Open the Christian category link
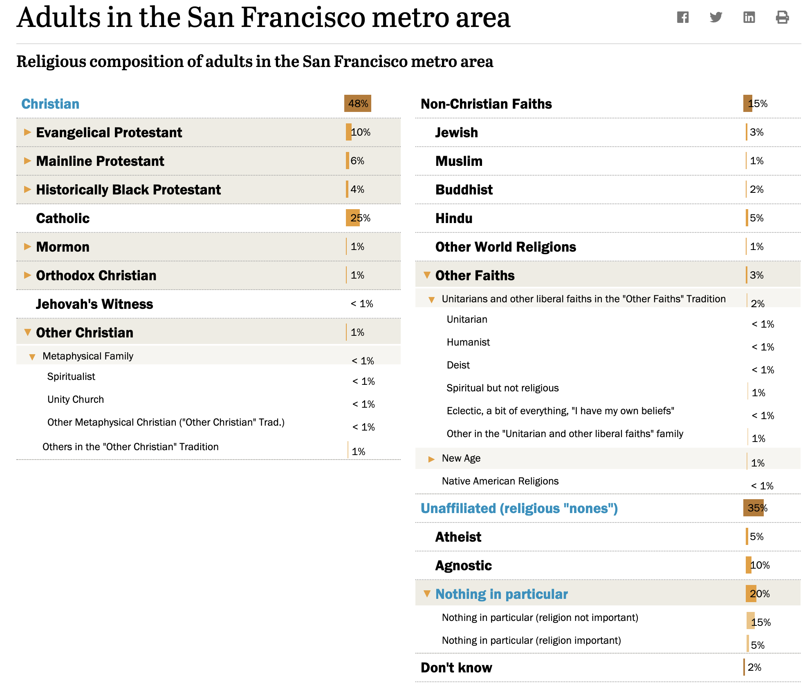Screen dimensions: 812x692 pos(50,104)
